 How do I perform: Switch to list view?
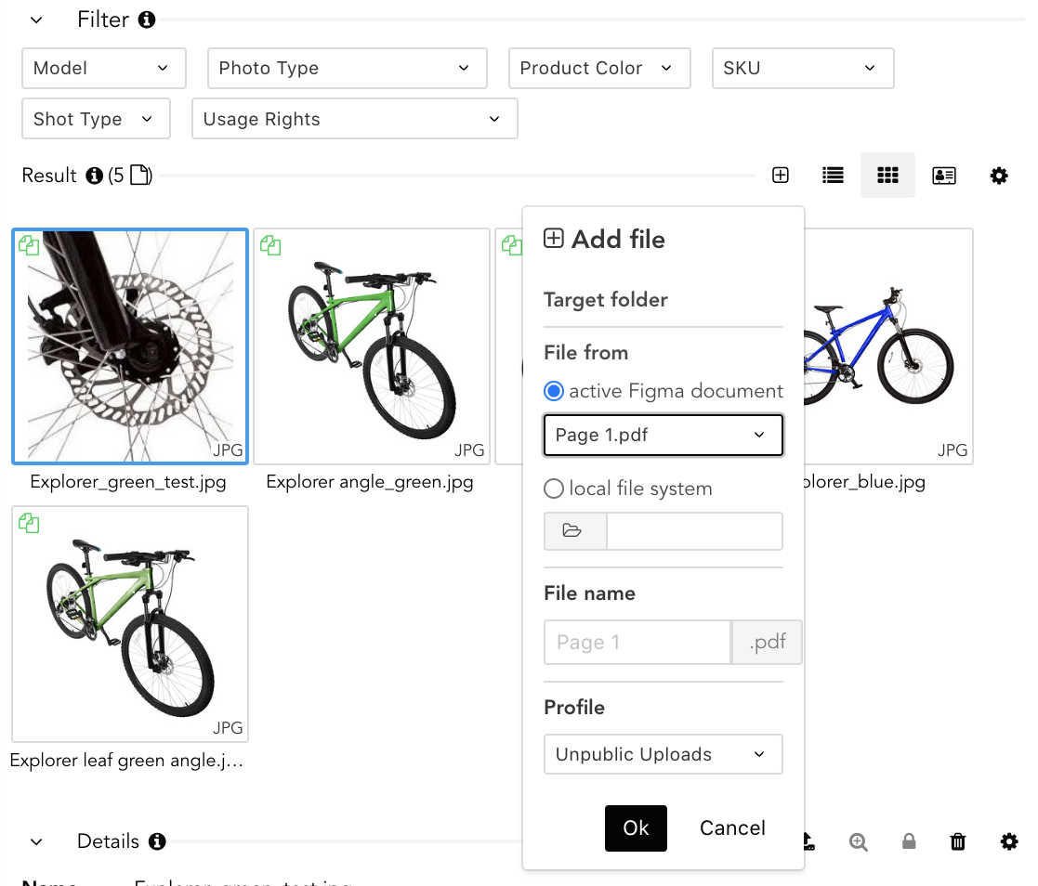(833, 176)
